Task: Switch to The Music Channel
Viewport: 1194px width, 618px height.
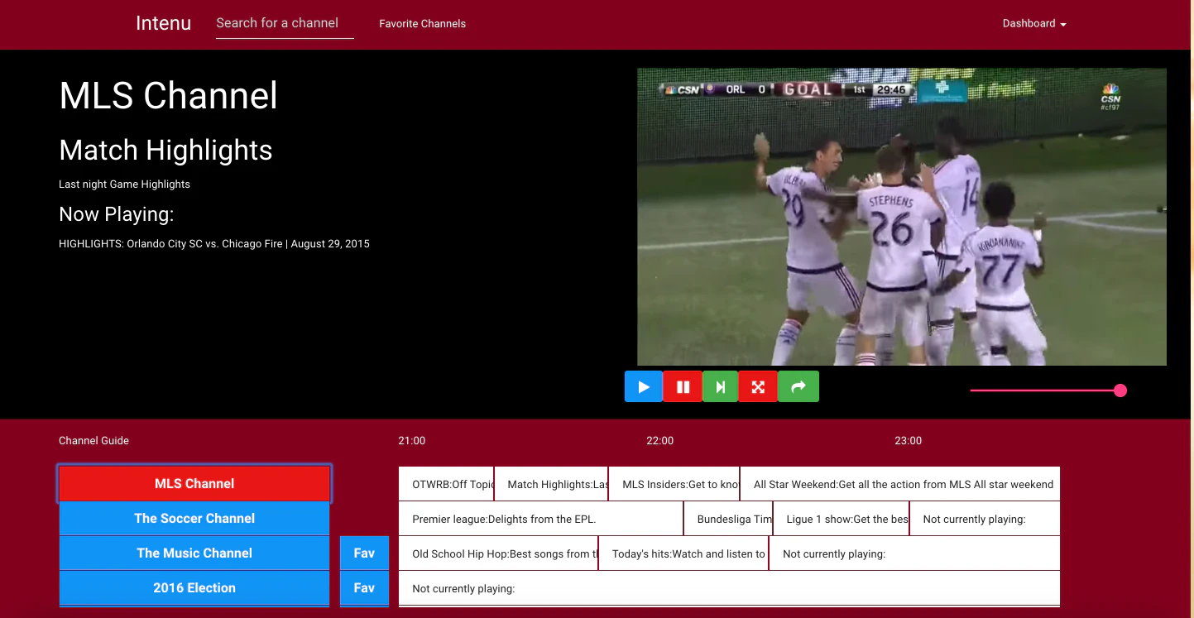Action: pyautogui.click(x=194, y=553)
